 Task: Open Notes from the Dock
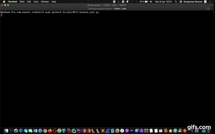[156, 131]
